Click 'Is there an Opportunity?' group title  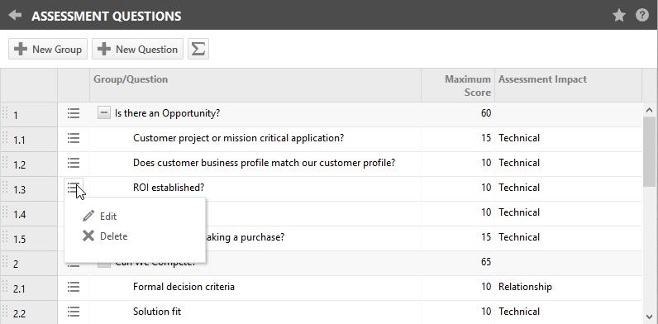[167, 113]
